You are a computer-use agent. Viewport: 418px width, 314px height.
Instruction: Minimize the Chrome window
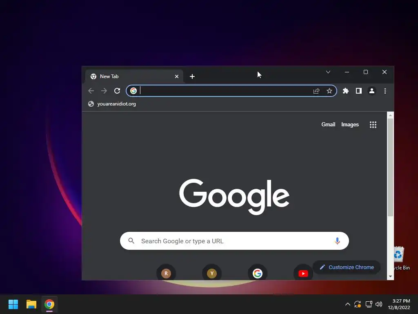(x=347, y=72)
